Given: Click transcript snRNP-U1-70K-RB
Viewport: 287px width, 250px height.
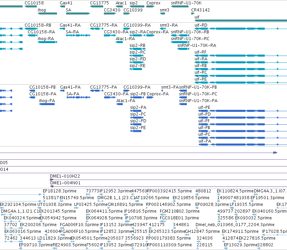Looking at the screenshot, I should [x=180, y=35].
